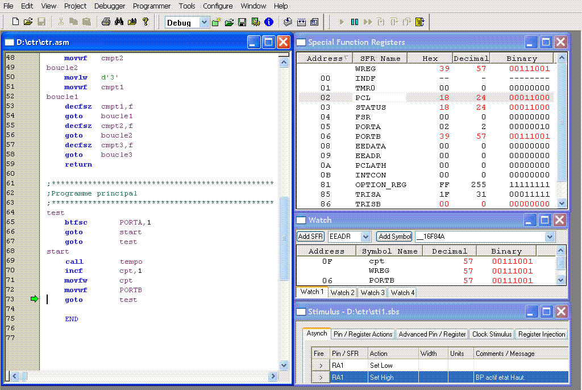Click the New Project icon beside Debug
Viewport: 582px width, 390px height.
pyautogui.click(x=217, y=22)
